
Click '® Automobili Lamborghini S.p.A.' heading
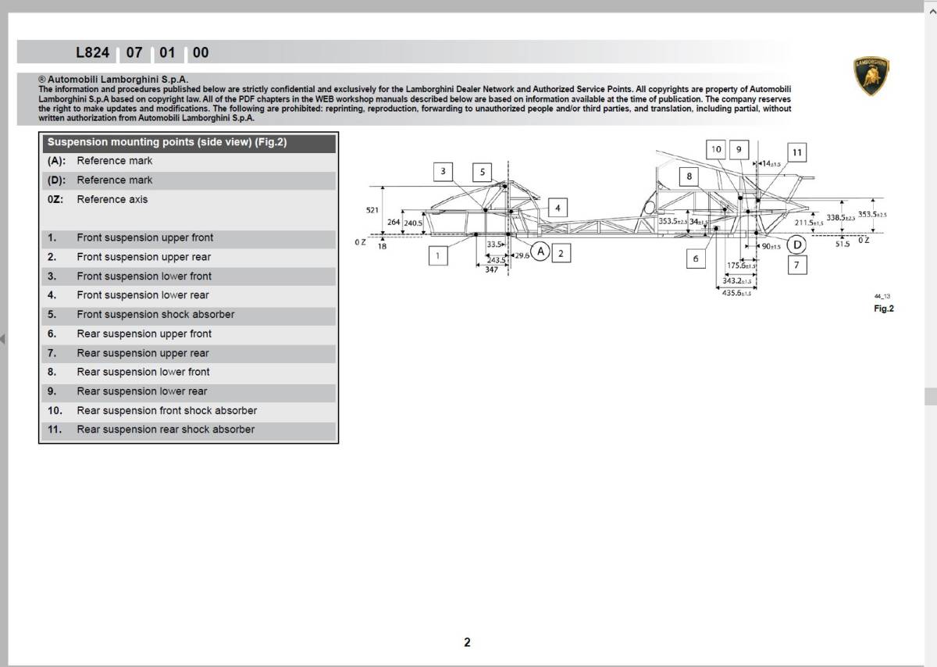pos(113,80)
